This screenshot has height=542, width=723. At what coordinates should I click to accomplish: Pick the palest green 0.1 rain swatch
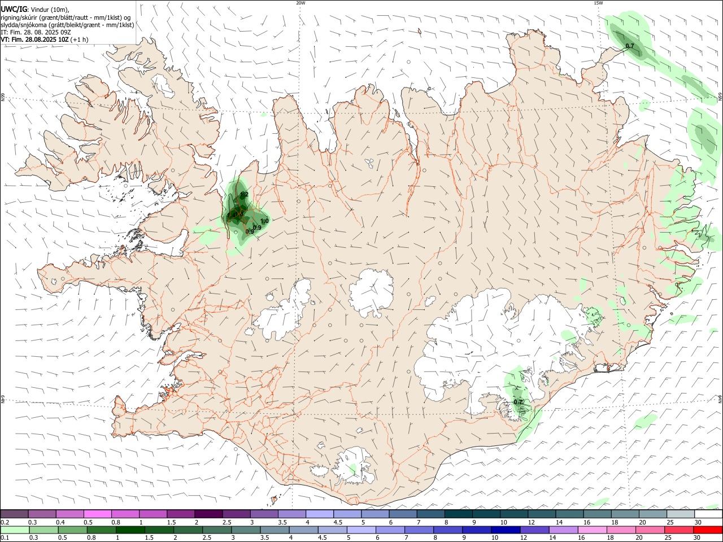(x=15, y=530)
